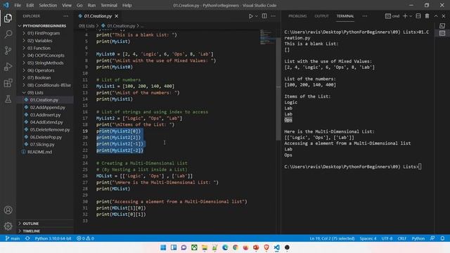Open Microsoft Edge from taskbar
Viewport: 450px width, 253px height.
point(225,247)
